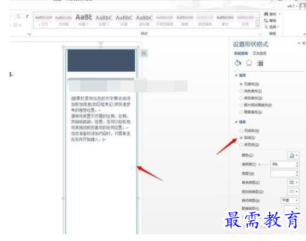Apply the Intense Emphasis (明显强调) style
The height and width of the screenshot is (241, 306).
(205, 20)
